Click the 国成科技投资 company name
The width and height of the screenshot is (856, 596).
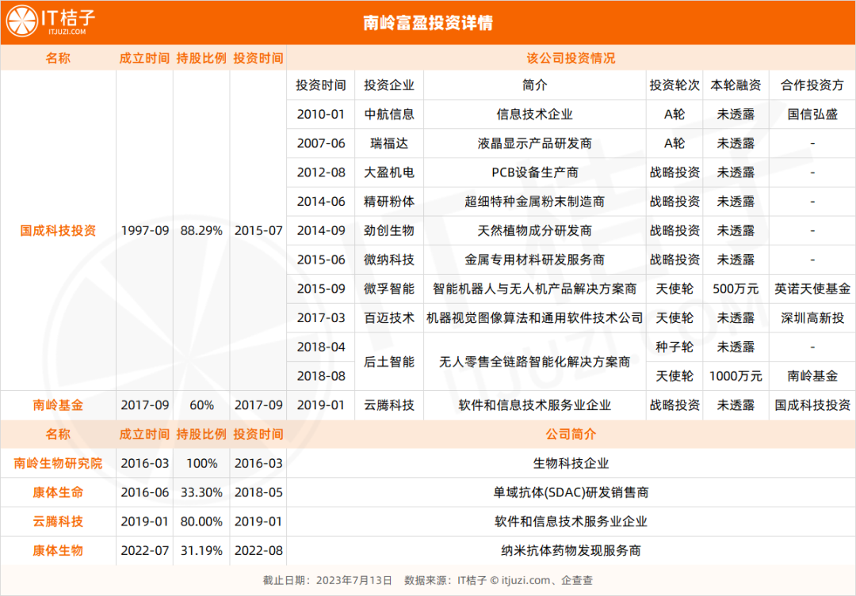pyautogui.click(x=58, y=230)
